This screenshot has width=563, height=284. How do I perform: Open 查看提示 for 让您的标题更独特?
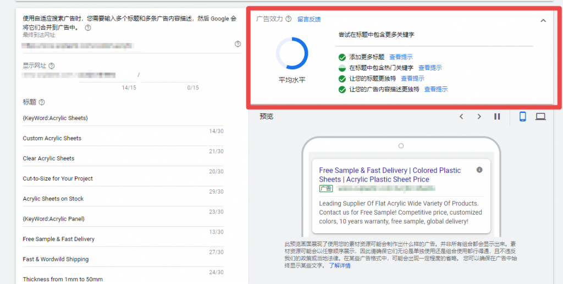[412, 78]
